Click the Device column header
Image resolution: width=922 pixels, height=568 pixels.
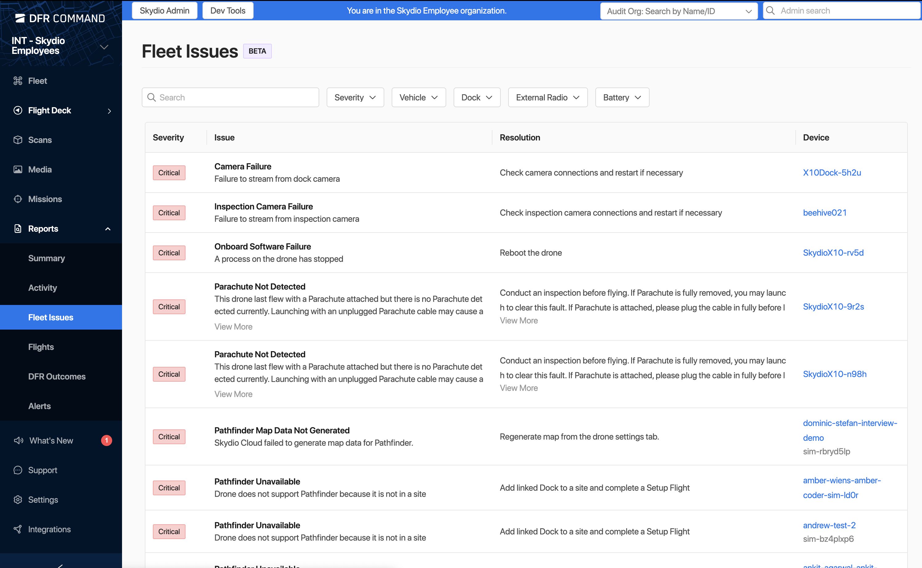click(816, 137)
